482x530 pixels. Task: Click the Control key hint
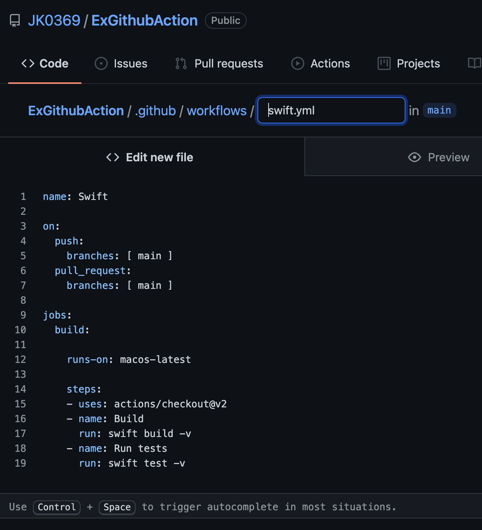point(57,507)
